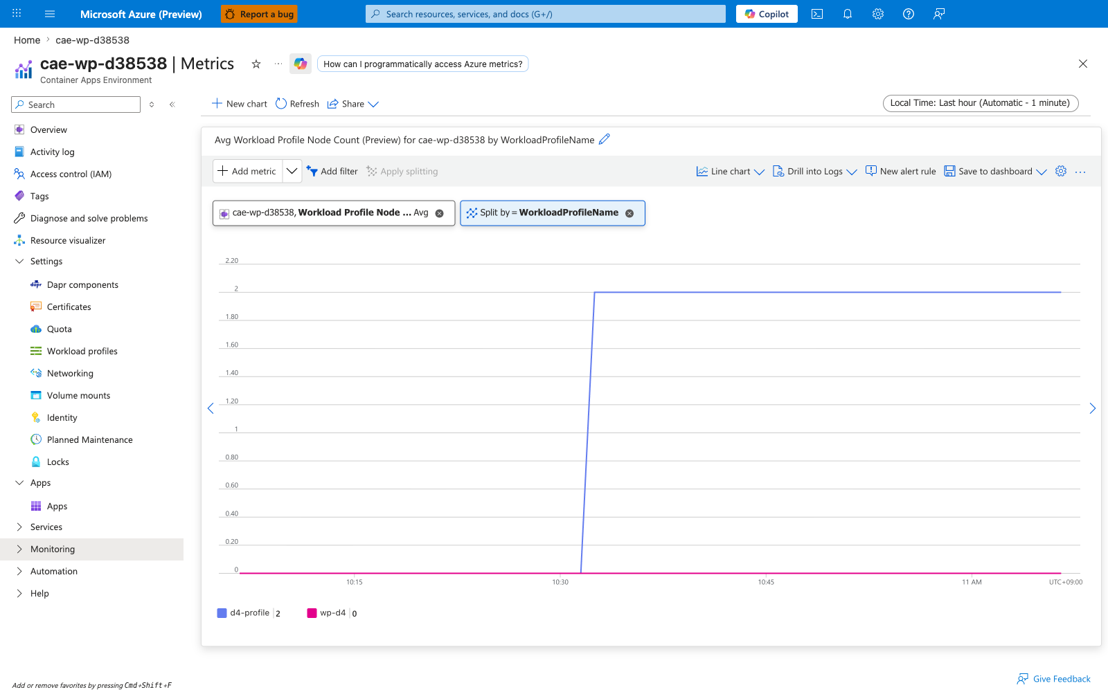Collapse the left navigation menu
Image resolution: width=1108 pixels, height=692 pixels.
coord(172,104)
